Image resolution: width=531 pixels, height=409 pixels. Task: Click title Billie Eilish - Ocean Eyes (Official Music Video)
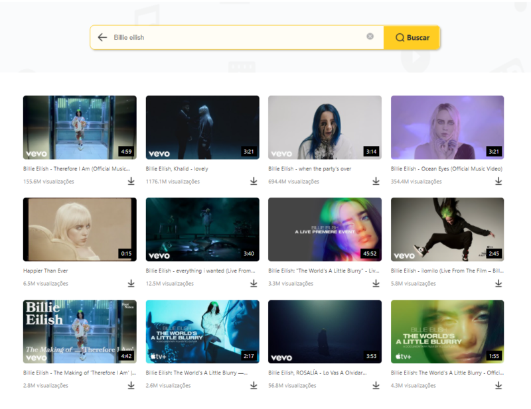(447, 169)
